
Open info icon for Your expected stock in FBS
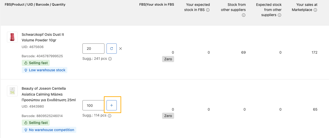coord(208,10)
